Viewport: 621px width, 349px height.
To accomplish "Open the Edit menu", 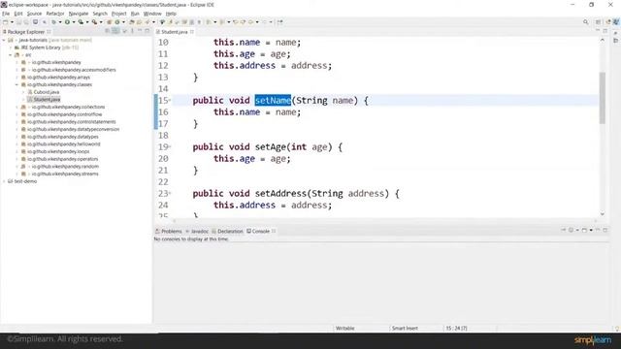I will tap(18, 14).
